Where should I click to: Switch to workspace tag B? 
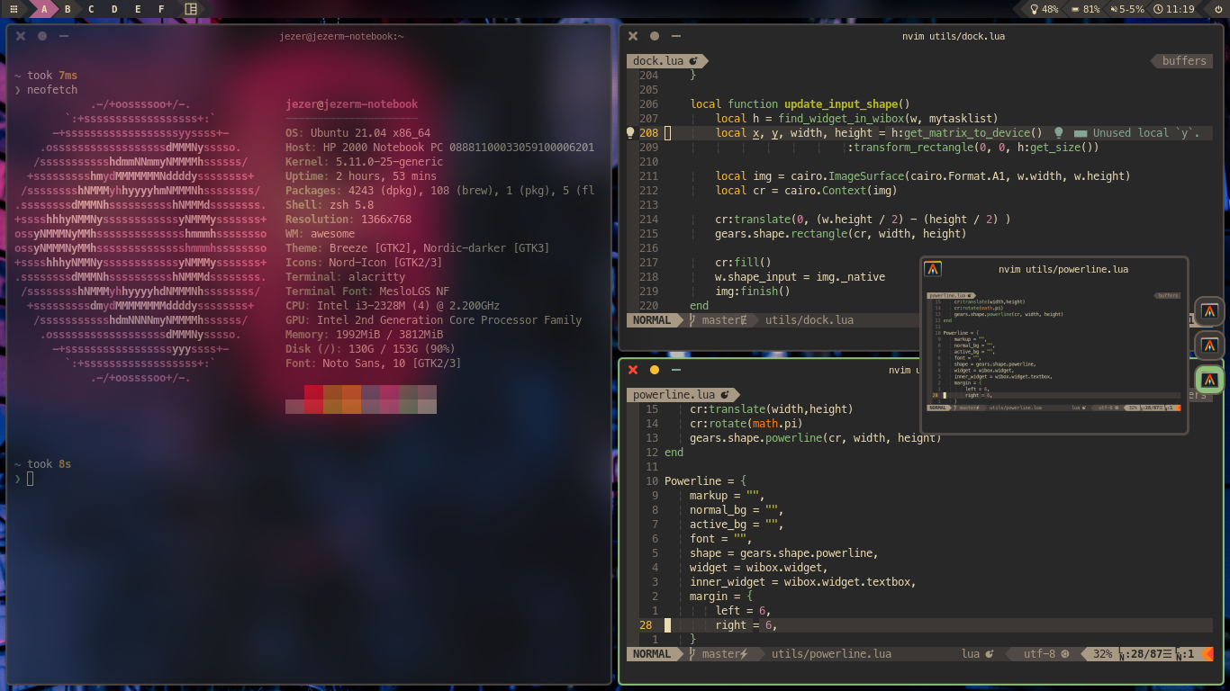(x=67, y=8)
